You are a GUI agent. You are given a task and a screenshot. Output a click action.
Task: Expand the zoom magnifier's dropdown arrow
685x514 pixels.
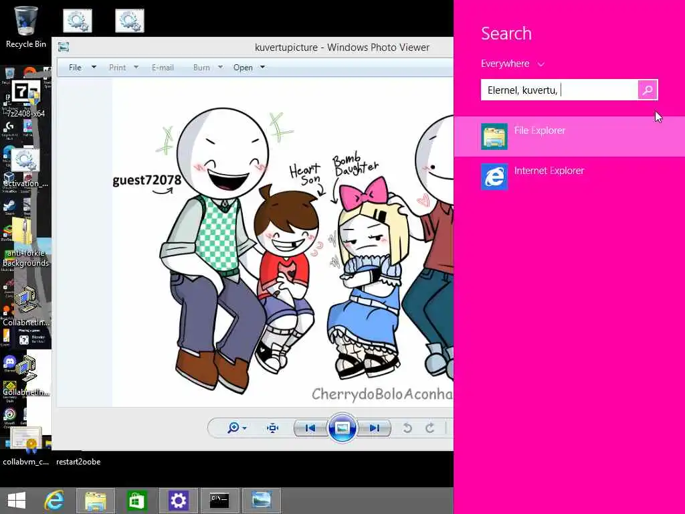pos(244,428)
